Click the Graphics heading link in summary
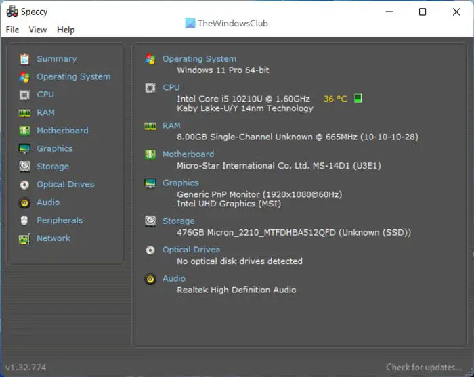The image size is (474, 377). (x=180, y=183)
